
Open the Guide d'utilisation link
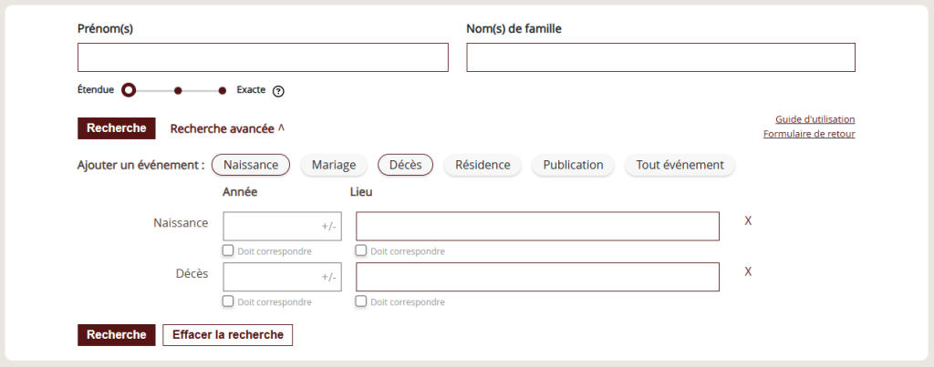pyautogui.click(x=815, y=119)
